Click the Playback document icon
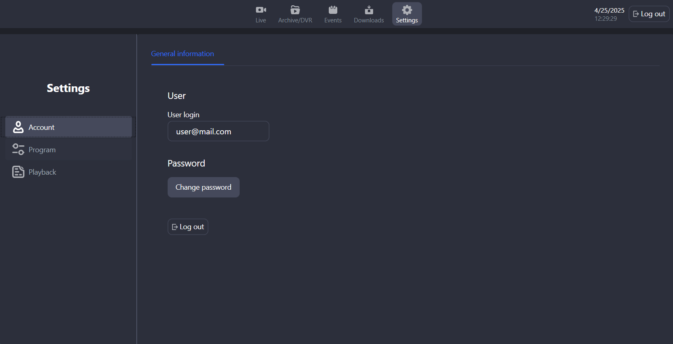This screenshot has height=344, width=673. click(18, 172)
